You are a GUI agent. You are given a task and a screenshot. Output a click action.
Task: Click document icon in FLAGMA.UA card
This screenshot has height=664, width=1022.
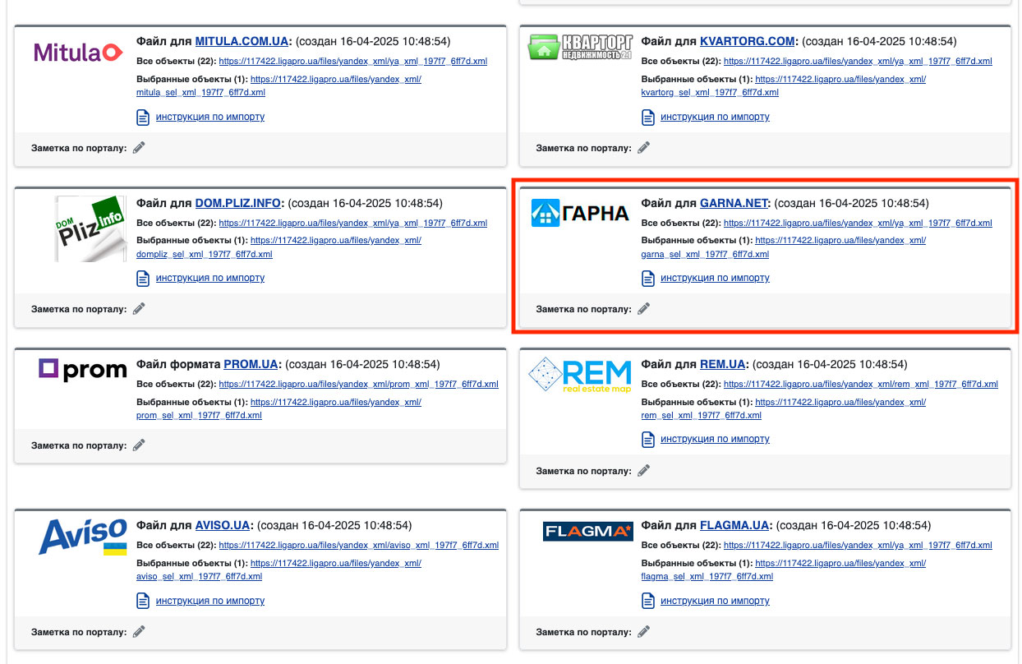tap(647, 601)
